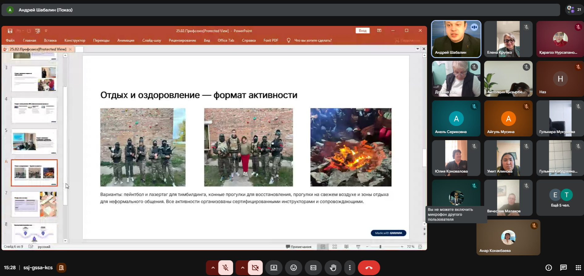Click the Примечания notes button
The height and width of the screenshot is (276, 584).
299,247
